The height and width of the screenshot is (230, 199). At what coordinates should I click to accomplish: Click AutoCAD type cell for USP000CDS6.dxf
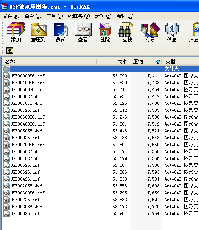182,76
